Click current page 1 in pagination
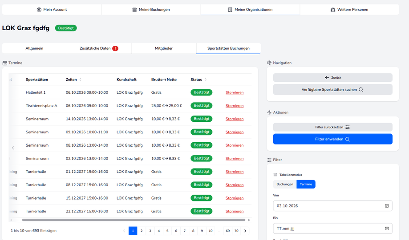This screenshot has height=240, width=409. coord(133,231)
